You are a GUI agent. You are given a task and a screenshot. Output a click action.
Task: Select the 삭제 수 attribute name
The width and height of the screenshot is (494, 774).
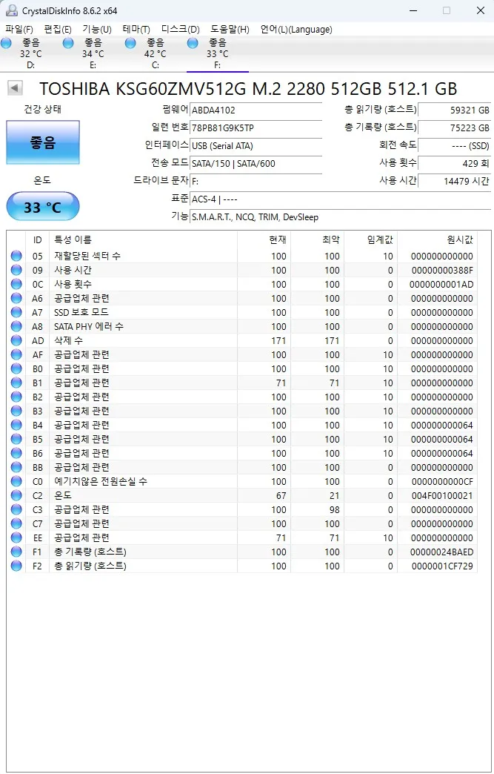pyautogui.click(x=69, y=340)
